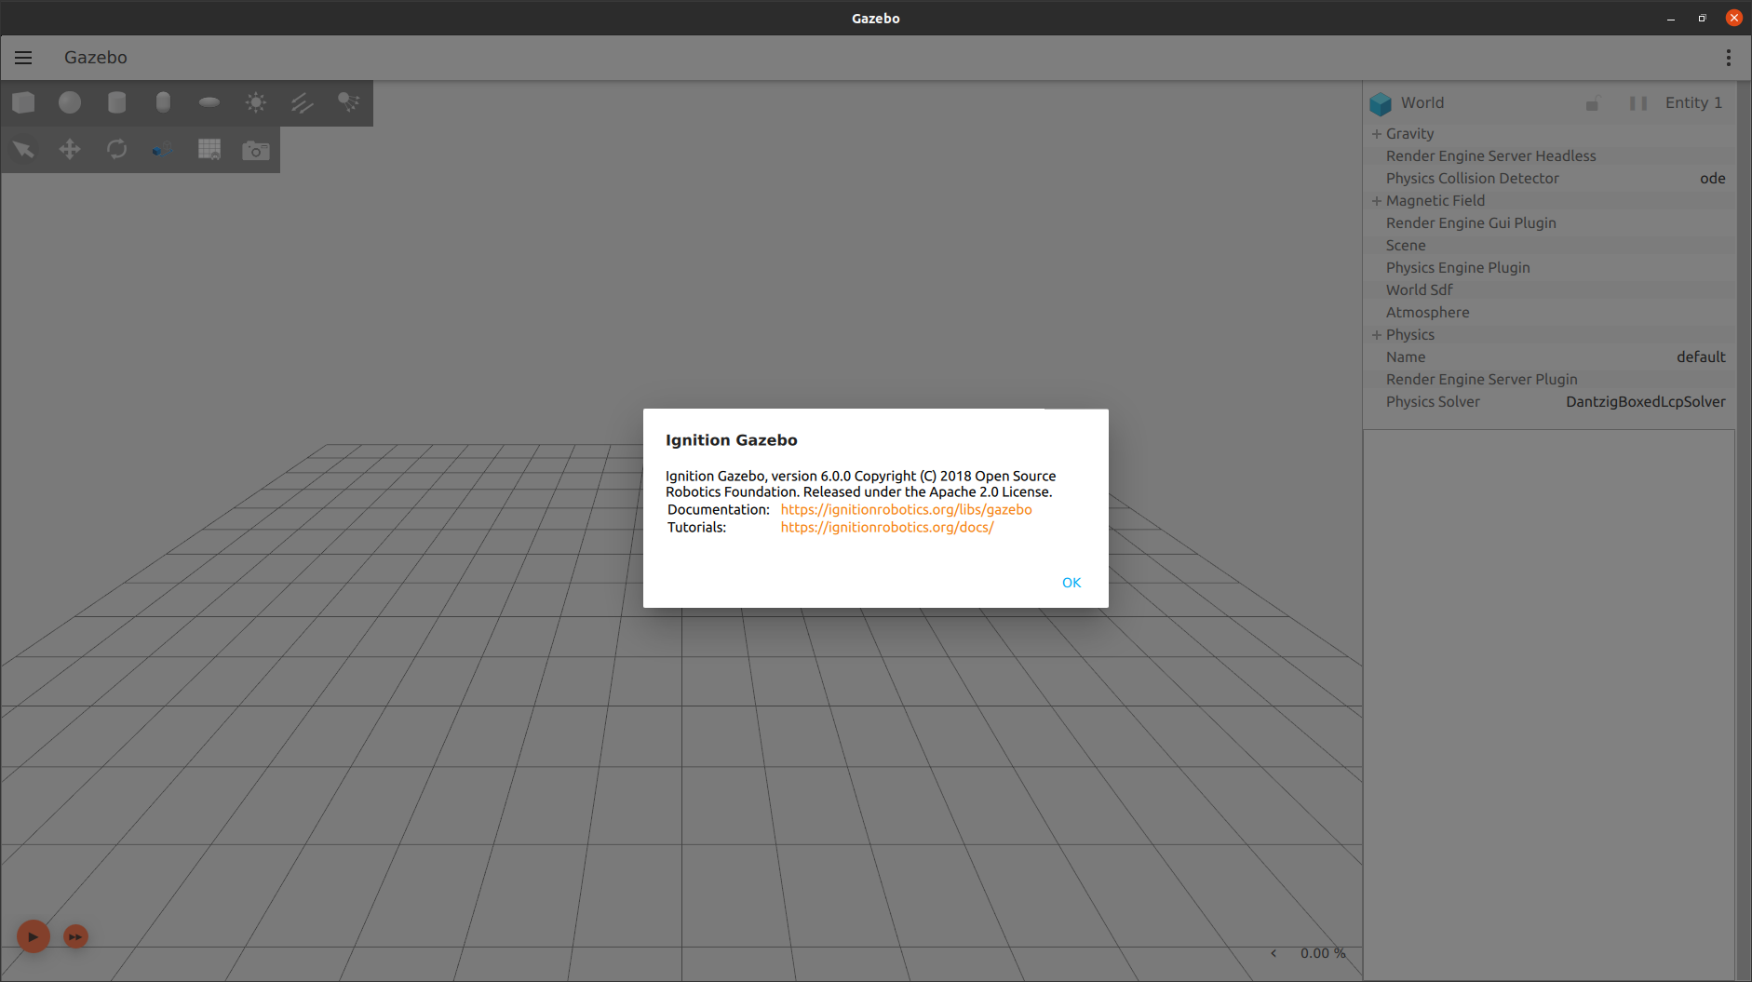Select Render Engine Gui Plugin row

pos(1549,223)
